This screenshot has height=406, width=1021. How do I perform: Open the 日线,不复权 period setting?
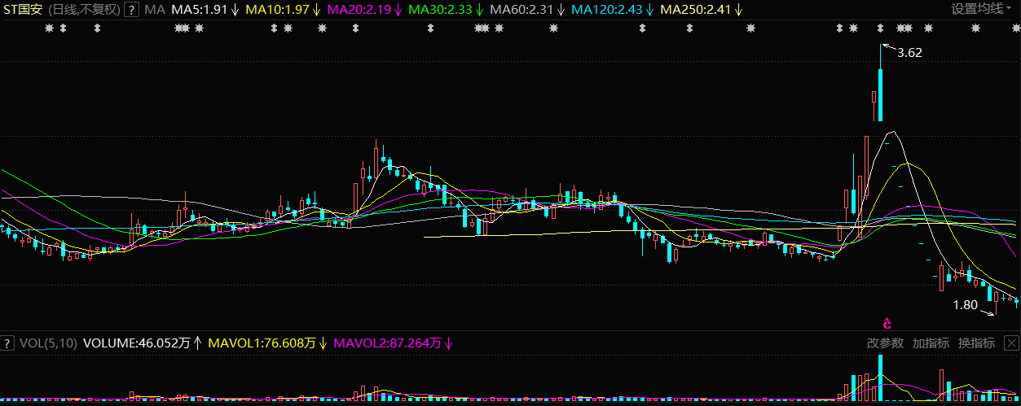(x=84, y=10)
